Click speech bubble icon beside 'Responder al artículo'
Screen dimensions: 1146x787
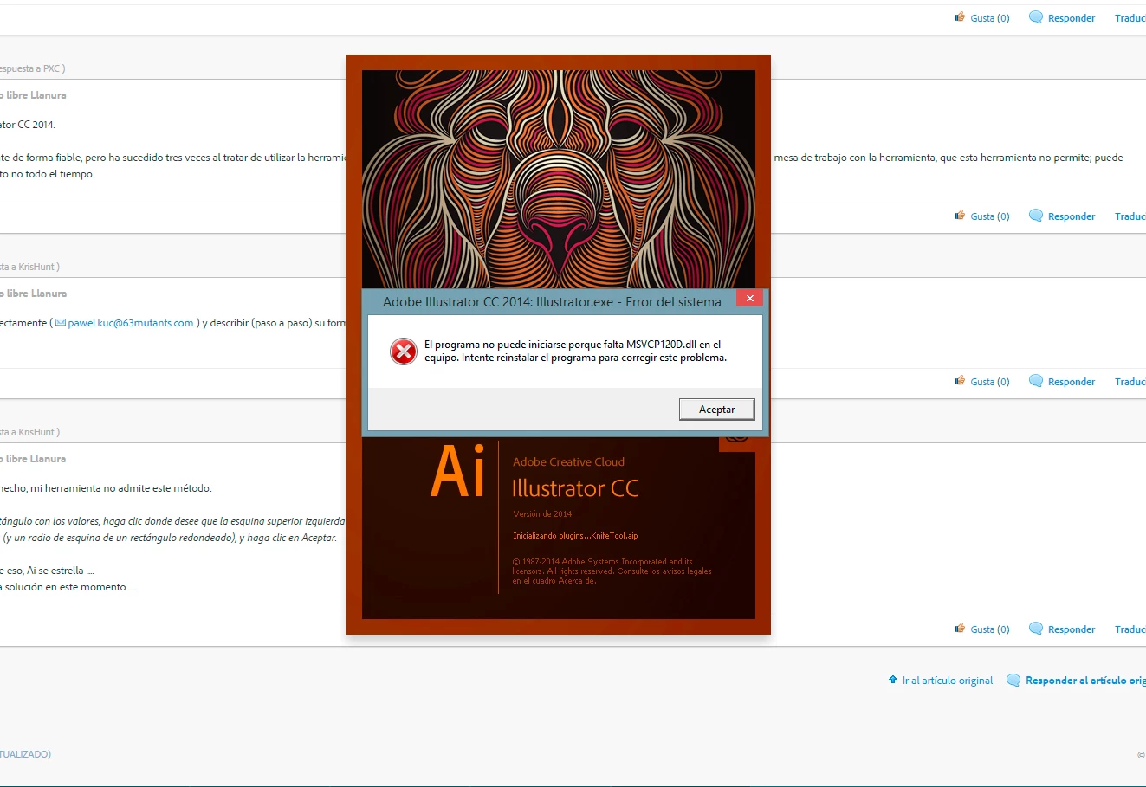pyautogui.click(x=1013, y=681)
